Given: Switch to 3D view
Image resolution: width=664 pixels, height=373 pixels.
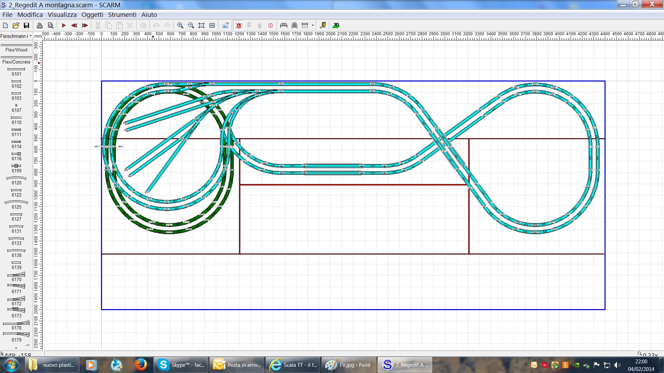Looking at the screenshot, I should (x=336, y=26).
